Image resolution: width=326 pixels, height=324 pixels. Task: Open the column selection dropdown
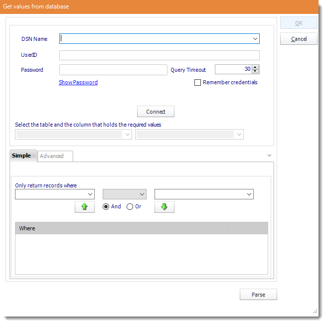pos(239,135)
